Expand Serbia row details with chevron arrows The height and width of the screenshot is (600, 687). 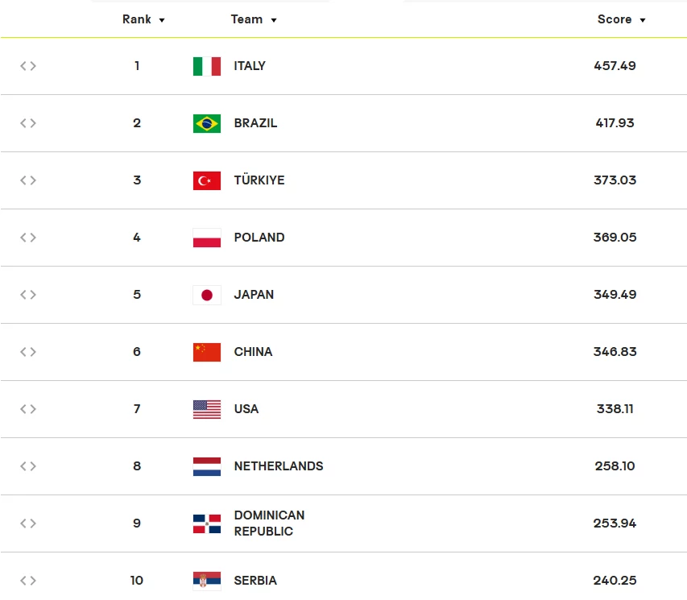[x=28, y=581]
